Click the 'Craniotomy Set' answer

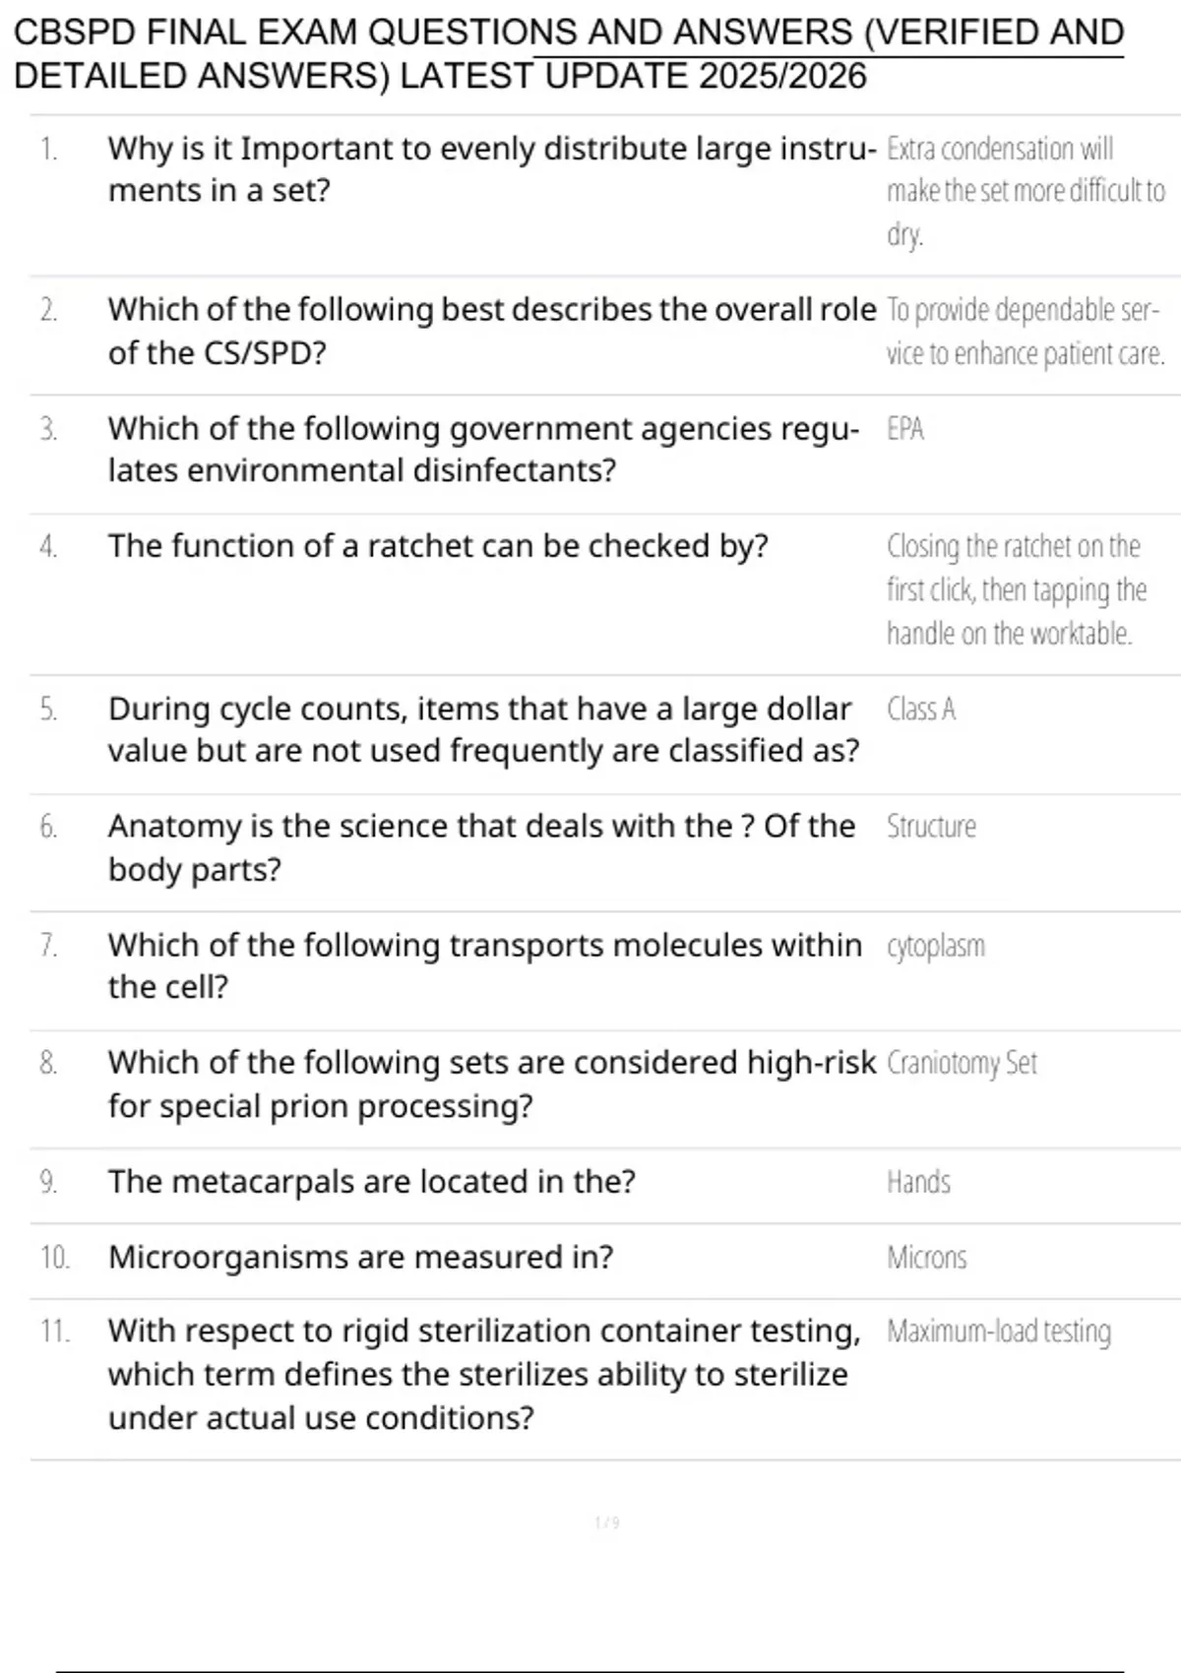[962, 1063]
